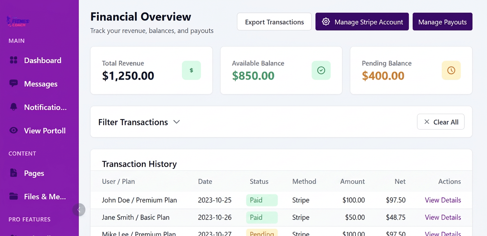The image size is (487, 236).
Task: Click Export Transactions button
Action: (x=274, y=22)
